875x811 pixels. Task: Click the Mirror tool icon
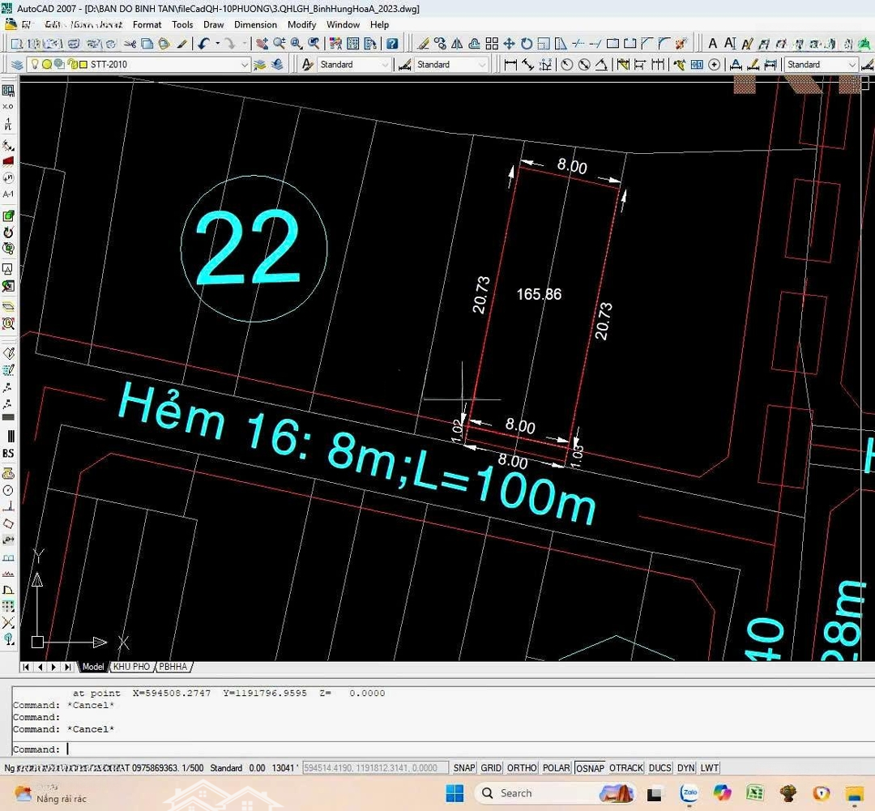457,44
